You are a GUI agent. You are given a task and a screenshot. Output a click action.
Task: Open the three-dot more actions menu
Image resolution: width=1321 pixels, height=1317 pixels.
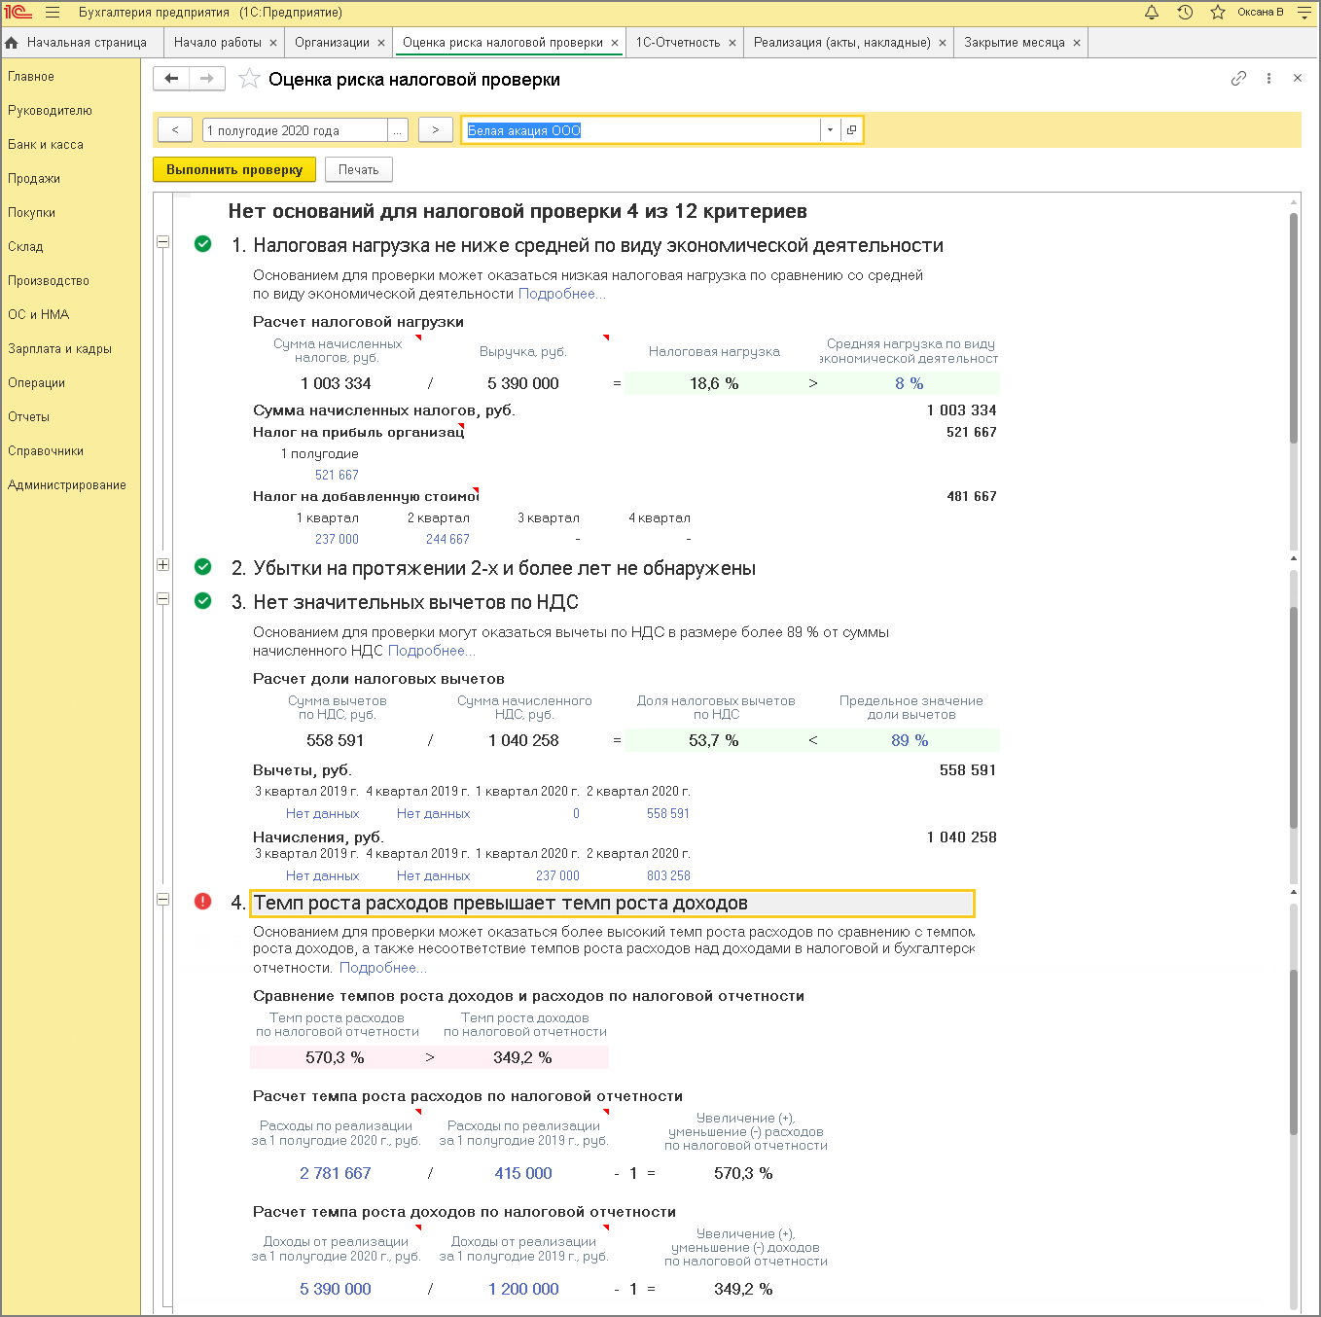[1268, 79]
